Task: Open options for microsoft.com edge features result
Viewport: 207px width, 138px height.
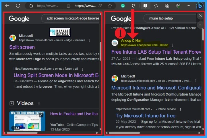Action: 89,40
